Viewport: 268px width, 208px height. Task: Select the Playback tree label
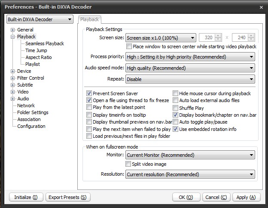(26, 37)
